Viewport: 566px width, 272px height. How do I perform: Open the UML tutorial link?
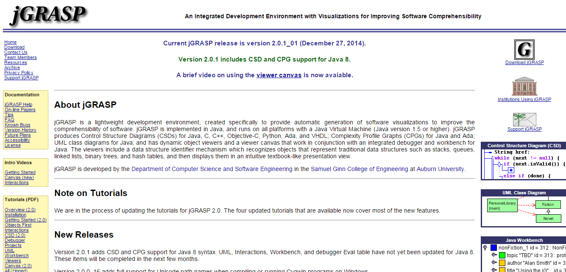pyautogui.click(x=9, y=251)
